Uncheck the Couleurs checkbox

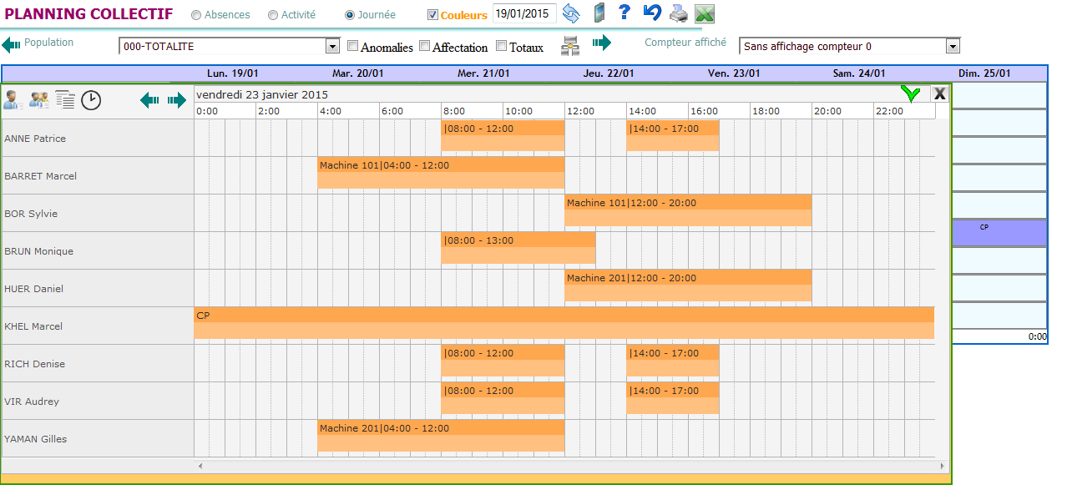coord(432,15)
